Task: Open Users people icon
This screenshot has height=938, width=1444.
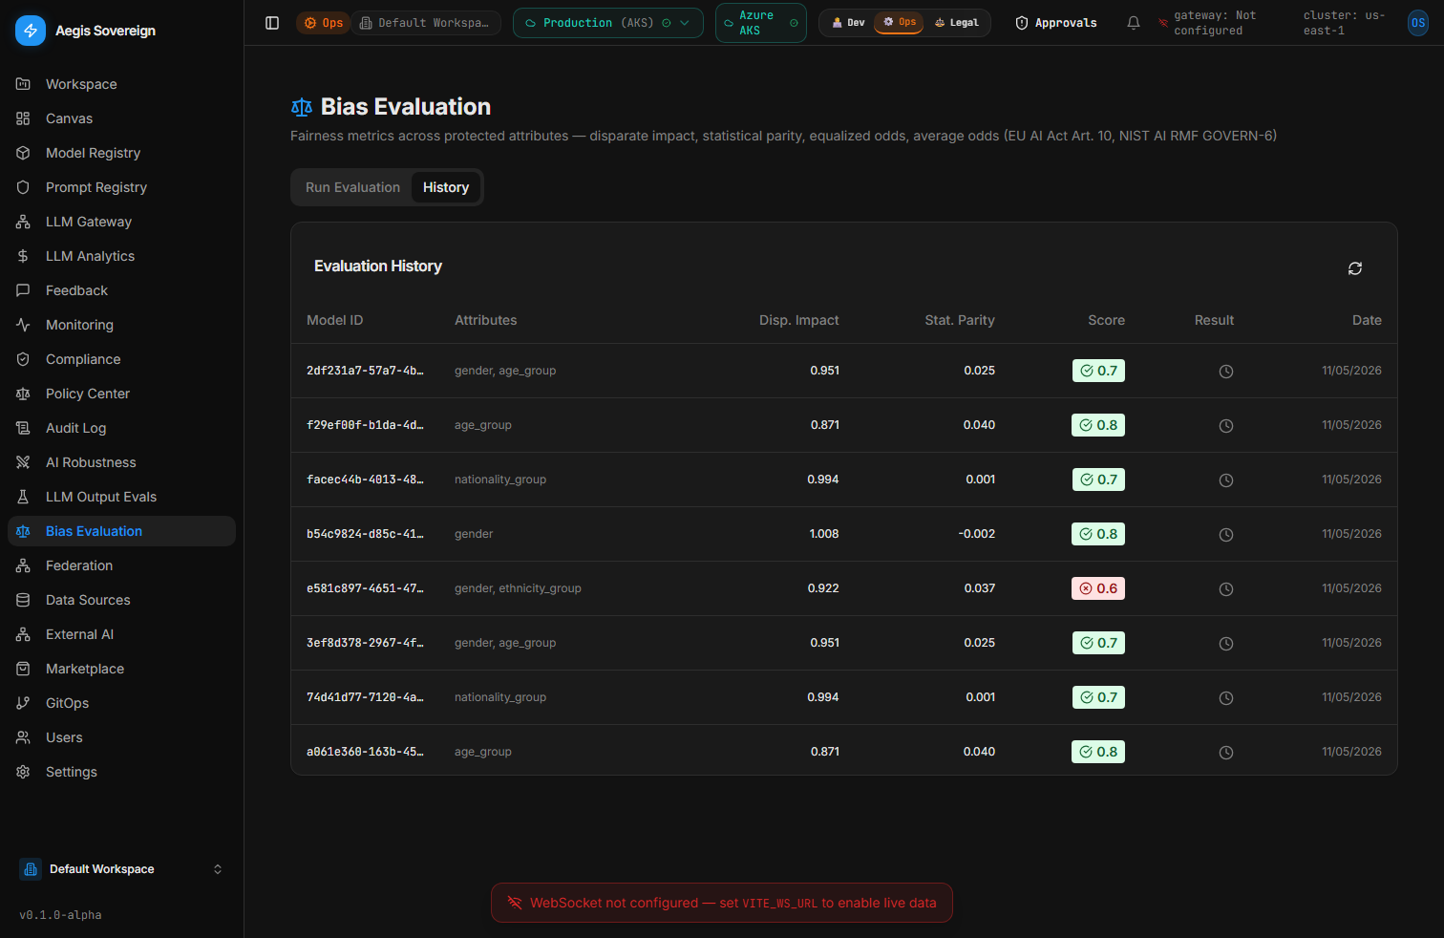Action: [23, 737]
